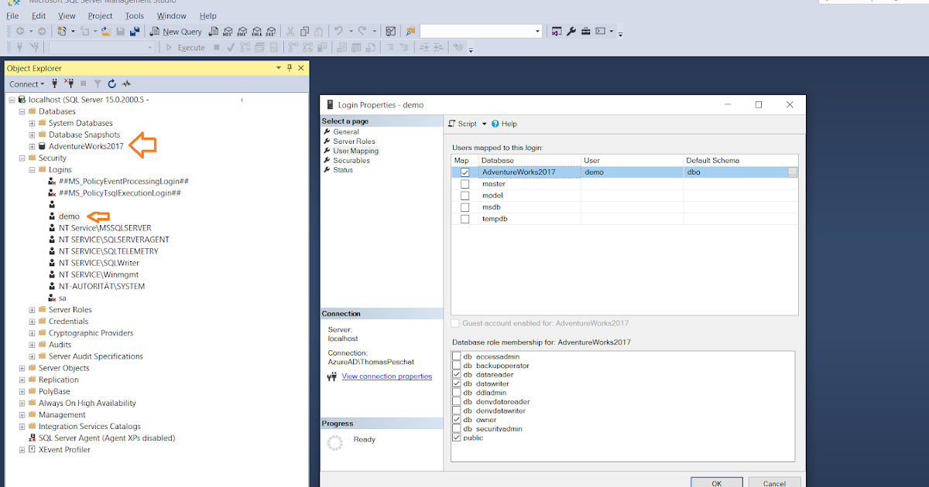Click the Activity Monitor icon in Object Explorer
Viewport: 929px width, 487px height.
pyautogui.click(x=126, y=83)
